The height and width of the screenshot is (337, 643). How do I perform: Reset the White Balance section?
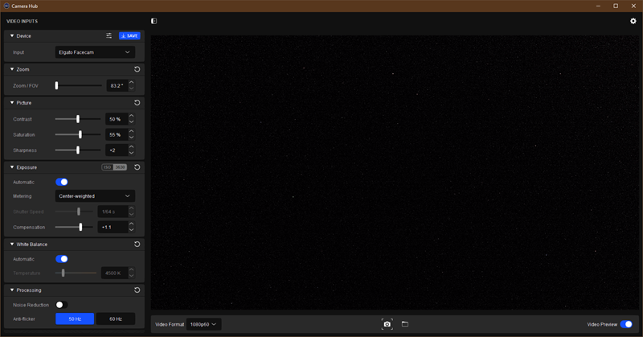coord(137,244)
